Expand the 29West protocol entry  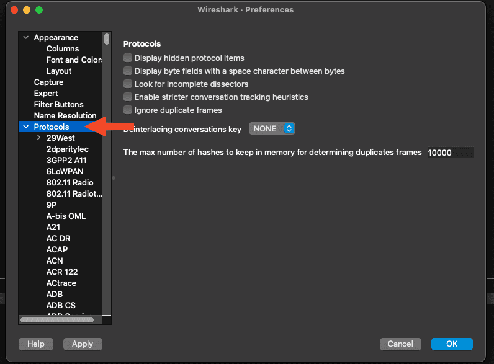tap(38, 138)
